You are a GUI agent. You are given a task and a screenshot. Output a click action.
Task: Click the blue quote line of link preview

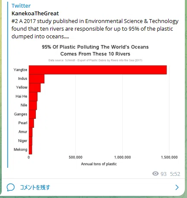[8, 85]
